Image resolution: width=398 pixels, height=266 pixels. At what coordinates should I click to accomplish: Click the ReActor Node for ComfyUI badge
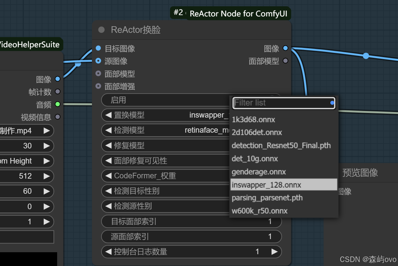point(238,14)
